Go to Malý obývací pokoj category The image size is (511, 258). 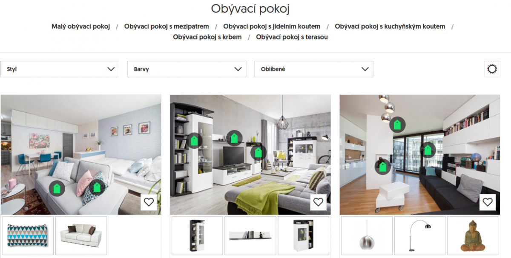click(80, 26)
